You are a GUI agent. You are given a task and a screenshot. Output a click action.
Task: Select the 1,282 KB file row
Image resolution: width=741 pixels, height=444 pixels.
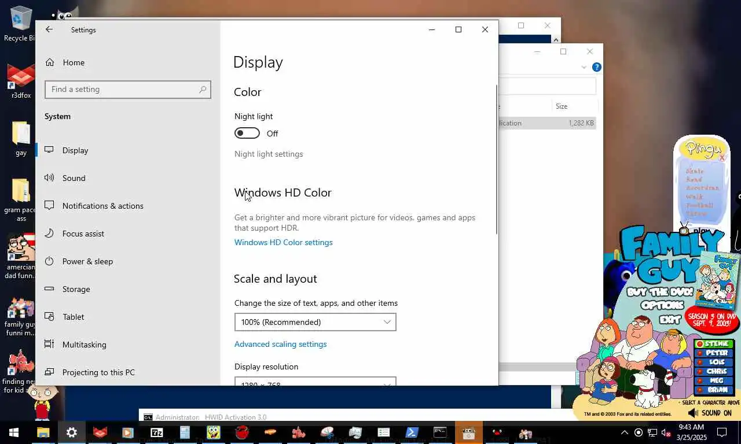pos(548,123)
